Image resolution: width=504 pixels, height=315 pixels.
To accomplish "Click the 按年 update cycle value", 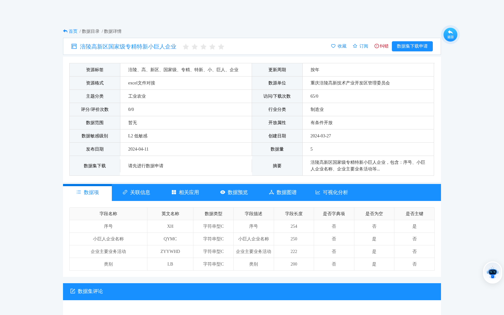I will click(x=315, y=70).
